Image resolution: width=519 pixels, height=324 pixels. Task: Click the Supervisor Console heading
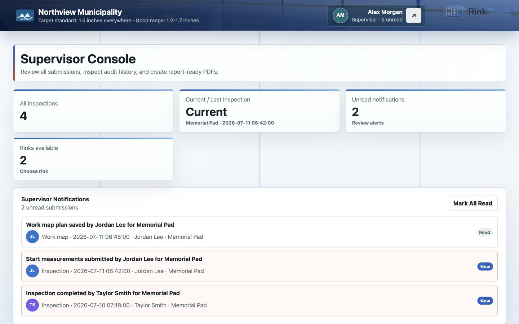(x=78, y=59)
